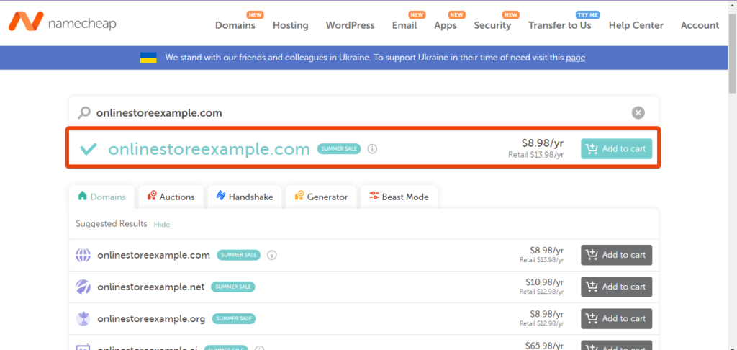Click the search magnifier icon
737x350 pixels.
(85, 112)
